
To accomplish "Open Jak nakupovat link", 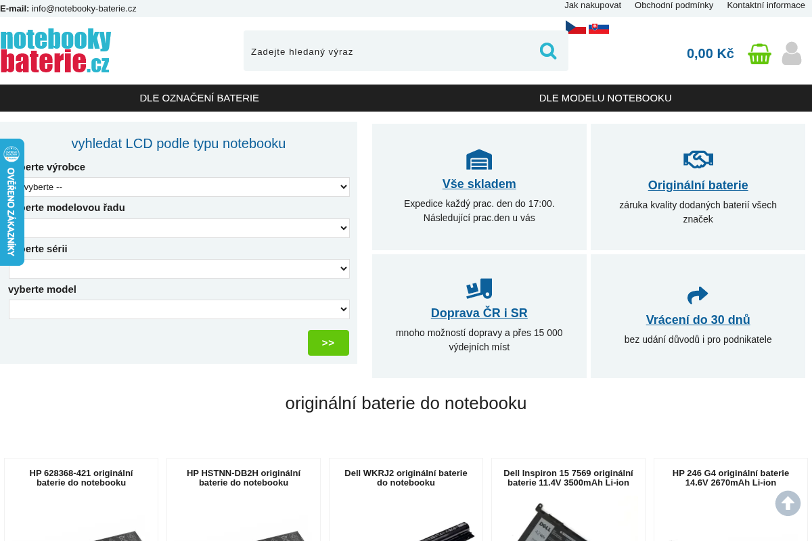I will coord(593,5).
